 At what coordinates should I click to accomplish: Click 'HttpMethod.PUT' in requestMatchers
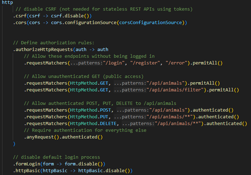[x=89, y=117]
